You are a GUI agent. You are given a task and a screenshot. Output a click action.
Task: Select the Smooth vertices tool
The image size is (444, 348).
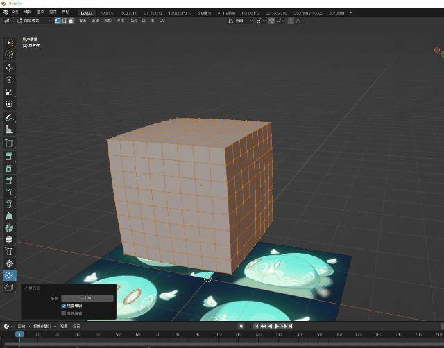click(9, 240)
